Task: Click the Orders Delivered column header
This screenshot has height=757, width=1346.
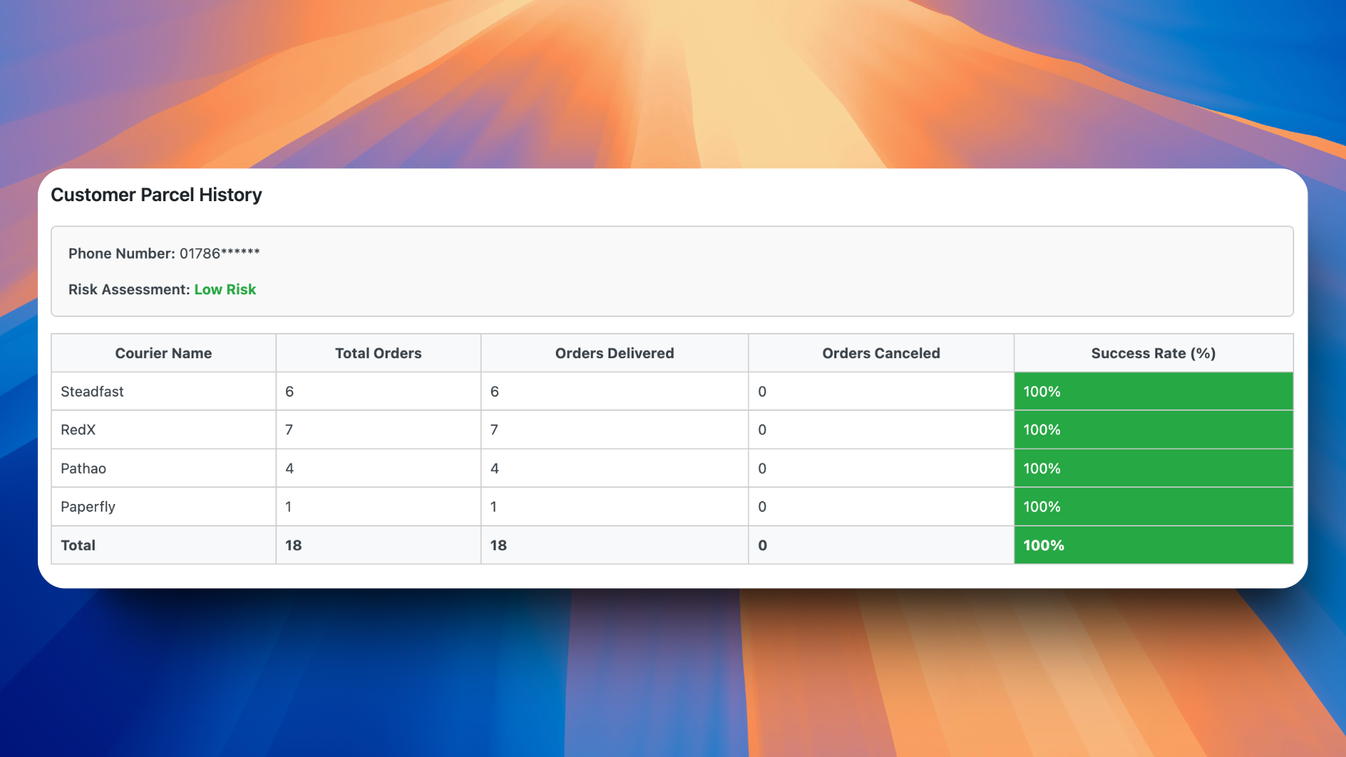Action: [615, 353]
